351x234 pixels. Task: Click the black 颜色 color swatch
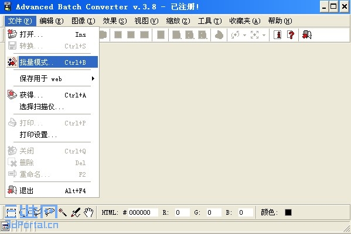tap(288, 212)
